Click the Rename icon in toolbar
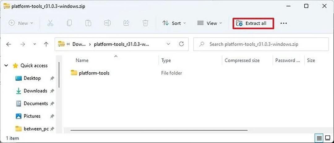The image size is (334, 143). point(107,23)
